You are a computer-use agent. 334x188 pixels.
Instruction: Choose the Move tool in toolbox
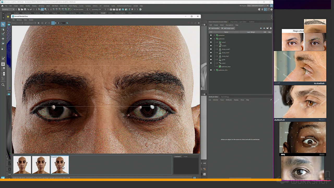3,39
